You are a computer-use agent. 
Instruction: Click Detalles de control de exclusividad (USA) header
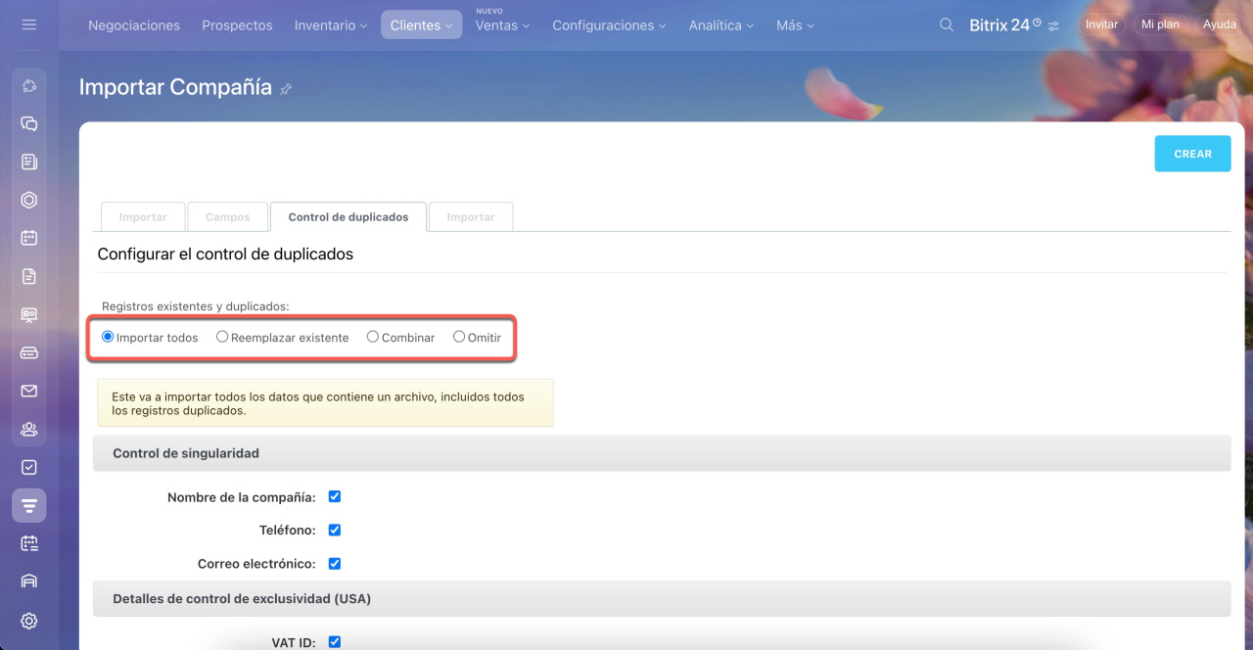[662, 598]
